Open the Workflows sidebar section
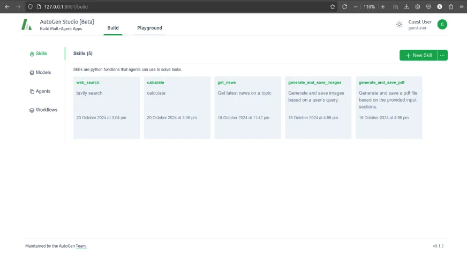Screen dimensions: 467x253 (43, 110)
